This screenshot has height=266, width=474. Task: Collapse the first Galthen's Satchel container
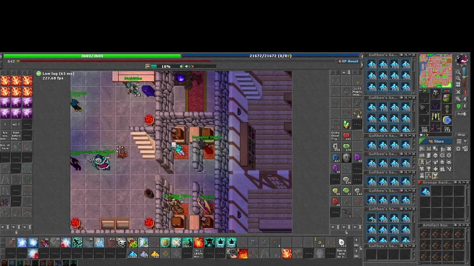coord(410,55)
